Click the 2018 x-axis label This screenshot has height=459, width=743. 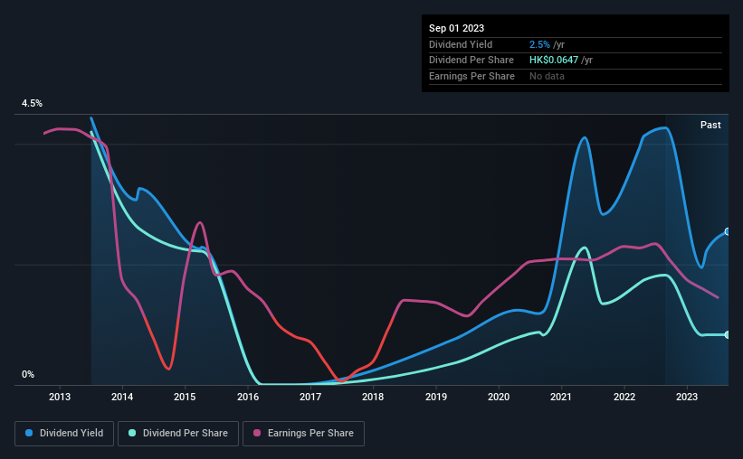(x=373, y=397)
